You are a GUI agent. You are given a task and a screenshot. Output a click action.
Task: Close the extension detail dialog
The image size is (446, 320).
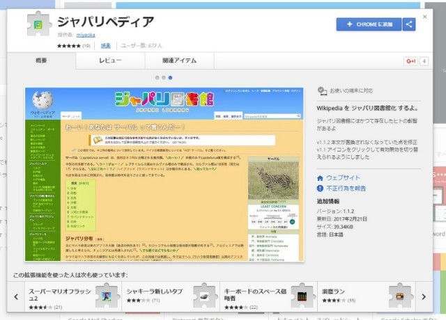(424, 15)
